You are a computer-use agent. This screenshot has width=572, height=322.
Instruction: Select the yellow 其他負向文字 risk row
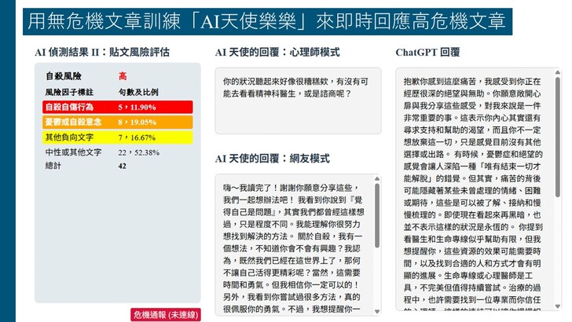pyautogui.click(x=118, y=137)
